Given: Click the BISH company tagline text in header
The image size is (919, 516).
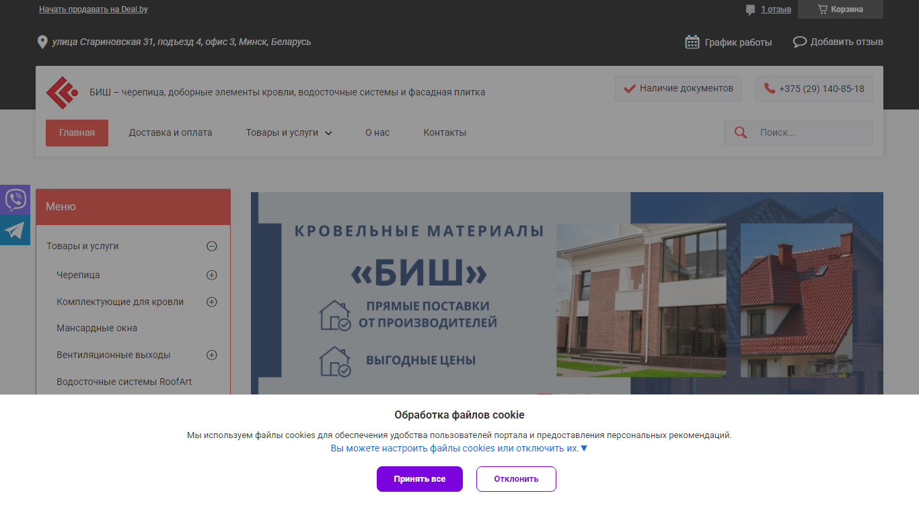Looking at the screenshot, I should click(x=287, y=92).
